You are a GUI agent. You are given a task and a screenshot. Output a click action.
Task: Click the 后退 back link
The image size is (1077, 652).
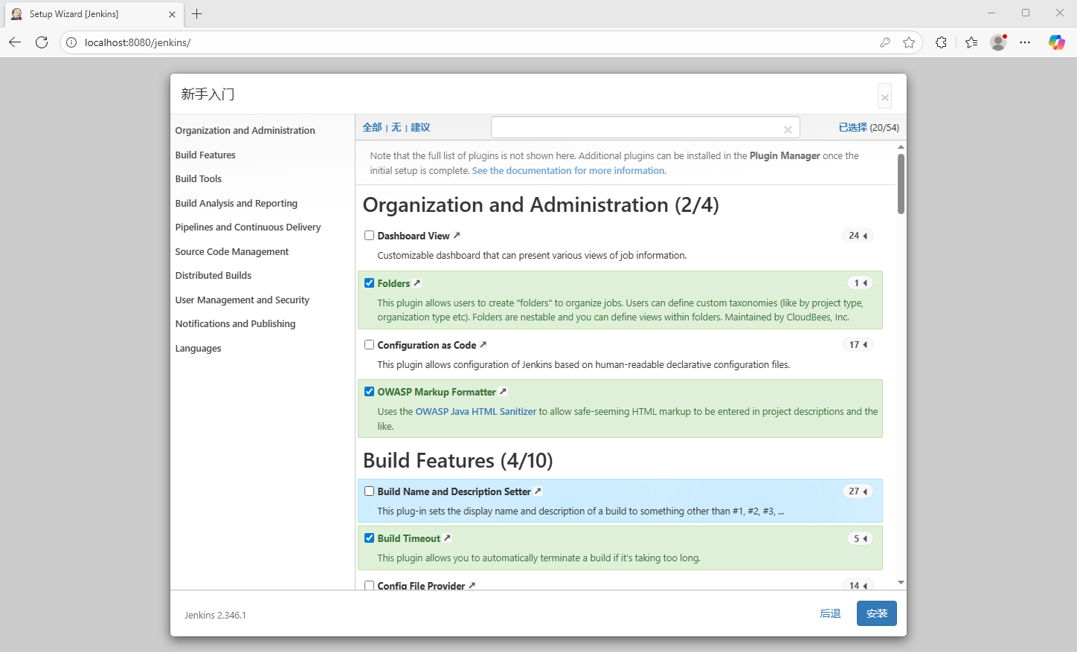[830, 613]
